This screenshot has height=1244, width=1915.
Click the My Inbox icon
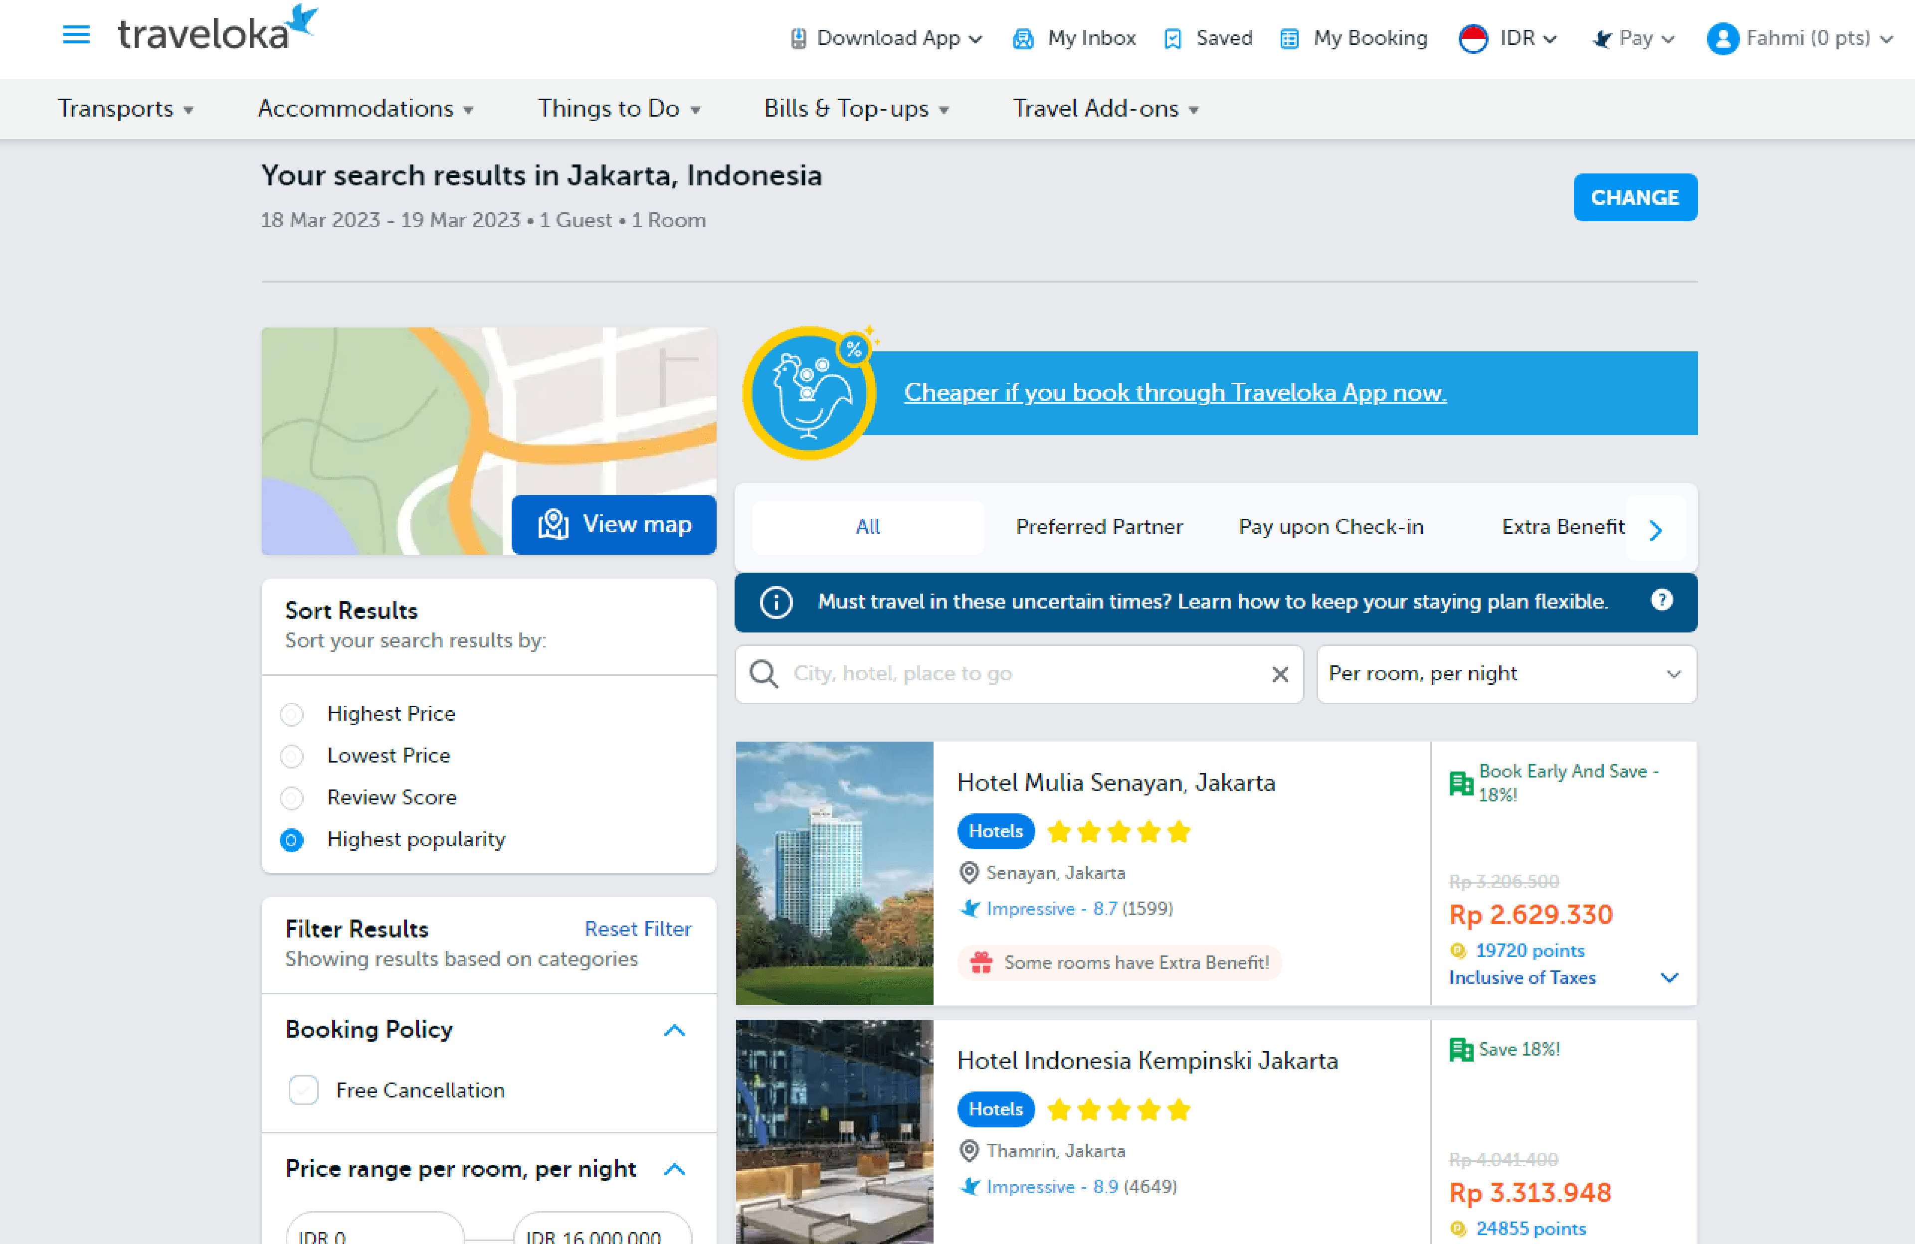click(1023, 38)
